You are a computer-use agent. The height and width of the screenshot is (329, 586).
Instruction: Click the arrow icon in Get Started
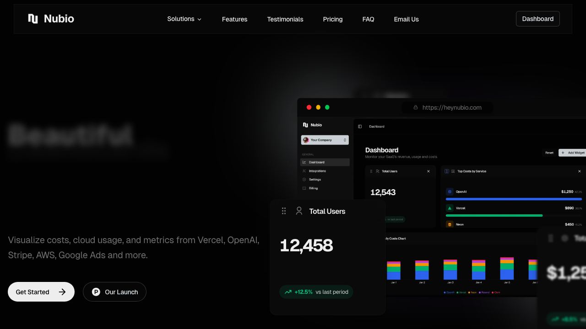point(62,292)
